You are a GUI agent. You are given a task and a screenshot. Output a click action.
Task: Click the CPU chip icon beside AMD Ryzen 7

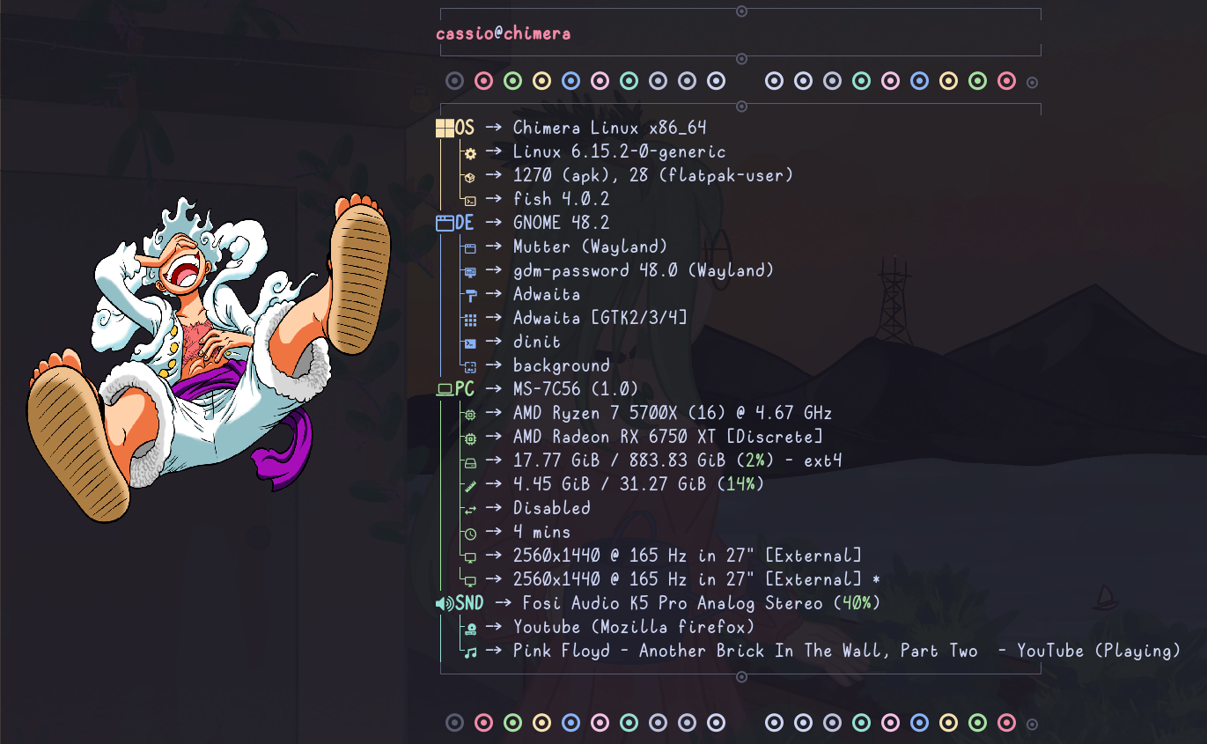tap(470, 414)
